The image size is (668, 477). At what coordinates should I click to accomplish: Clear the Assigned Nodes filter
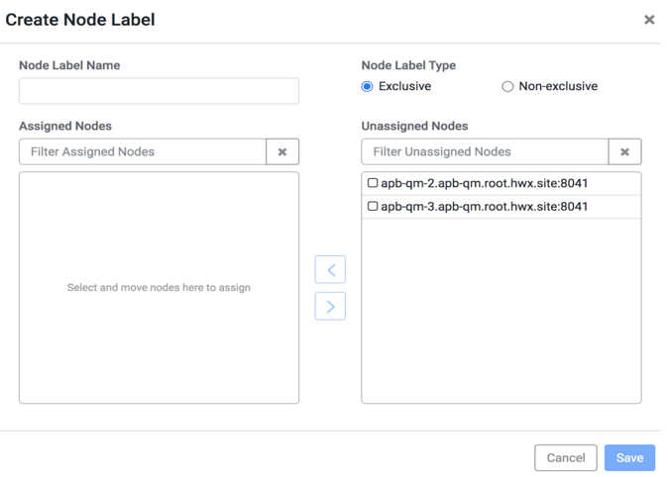tap(282, 151)
